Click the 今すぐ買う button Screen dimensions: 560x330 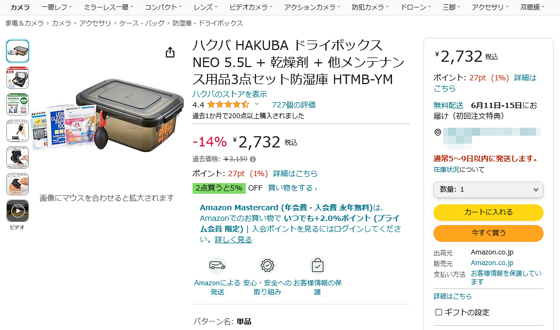click(488, 233)
